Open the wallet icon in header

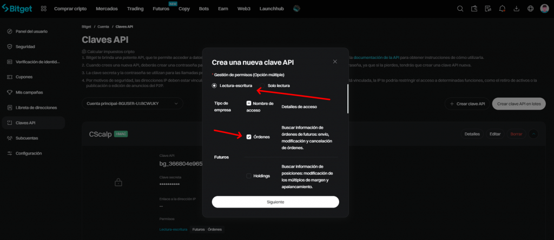click(474, 9)
